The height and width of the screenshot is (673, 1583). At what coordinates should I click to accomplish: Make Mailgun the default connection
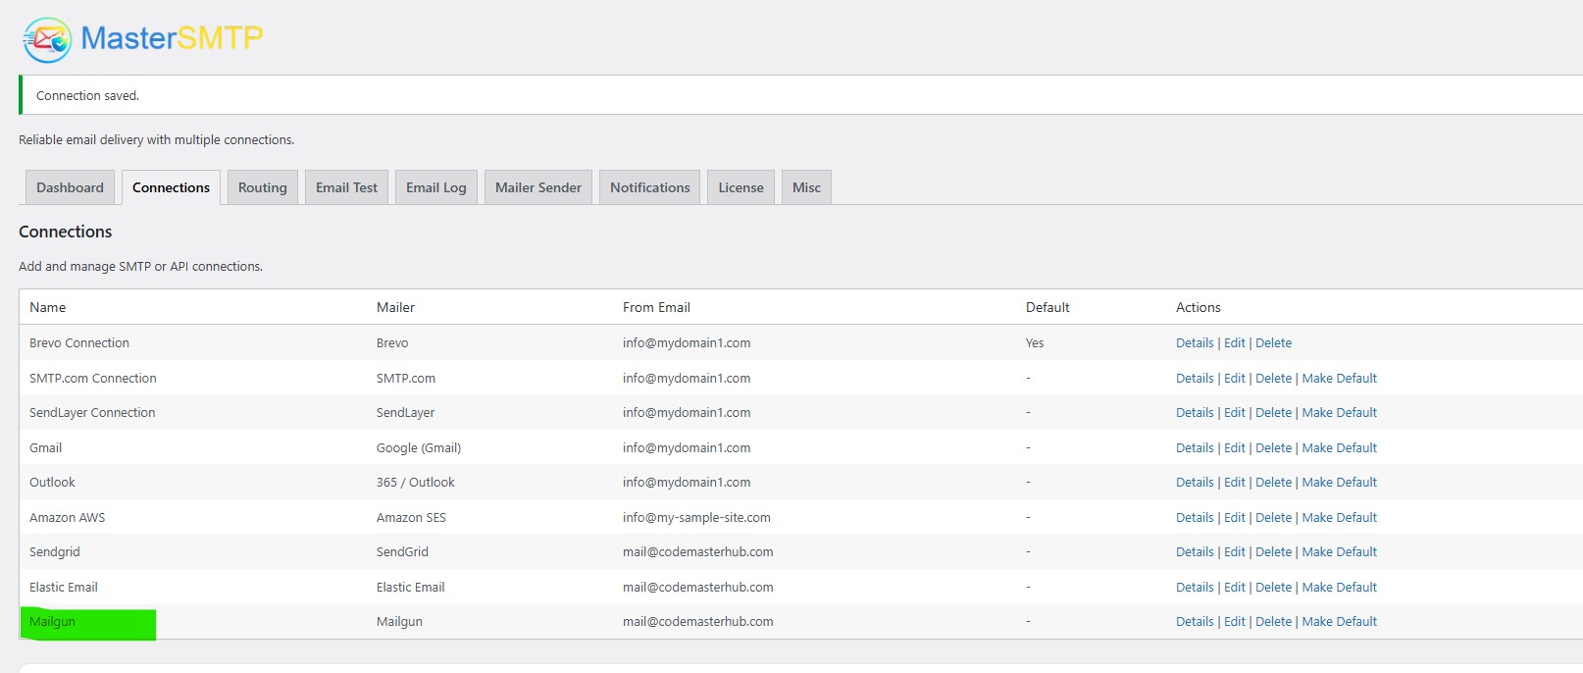(x=1339, y=622)
